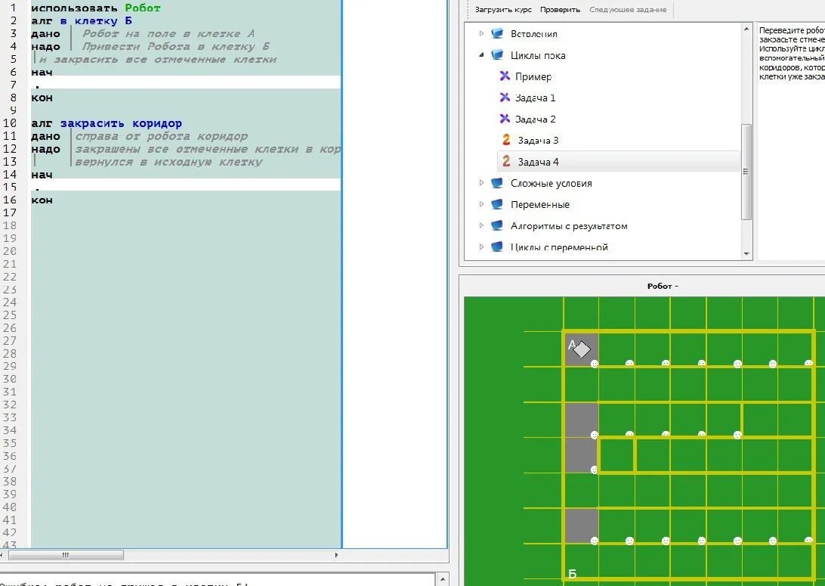Click comment 'справа от робота коридор'
The width and height of the screenshot is (825, 586).
coord(161,136)
